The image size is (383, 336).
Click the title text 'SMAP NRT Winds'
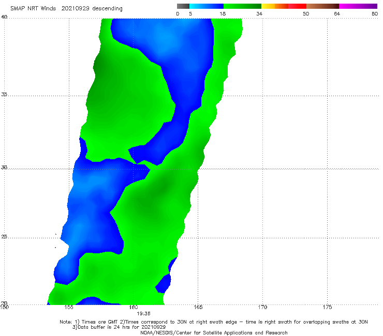pyautogui.click(x=33, y=8)
